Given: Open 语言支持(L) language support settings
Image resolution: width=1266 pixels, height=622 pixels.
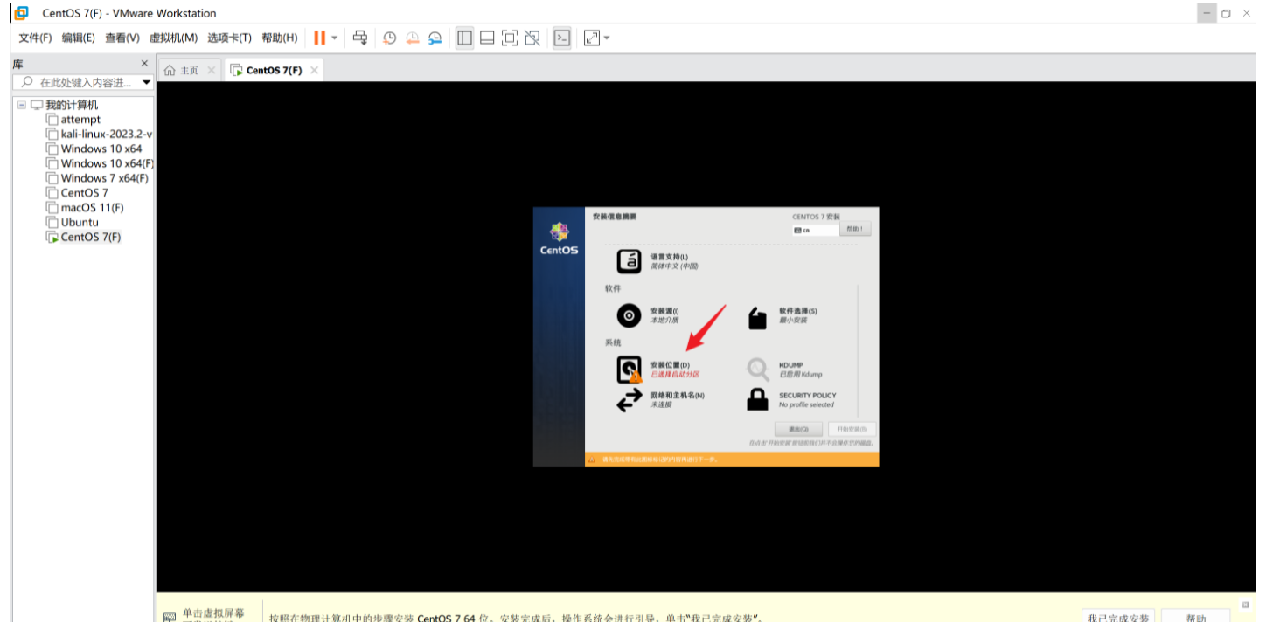Looking at the screenshot, I should tap(657, 261).
